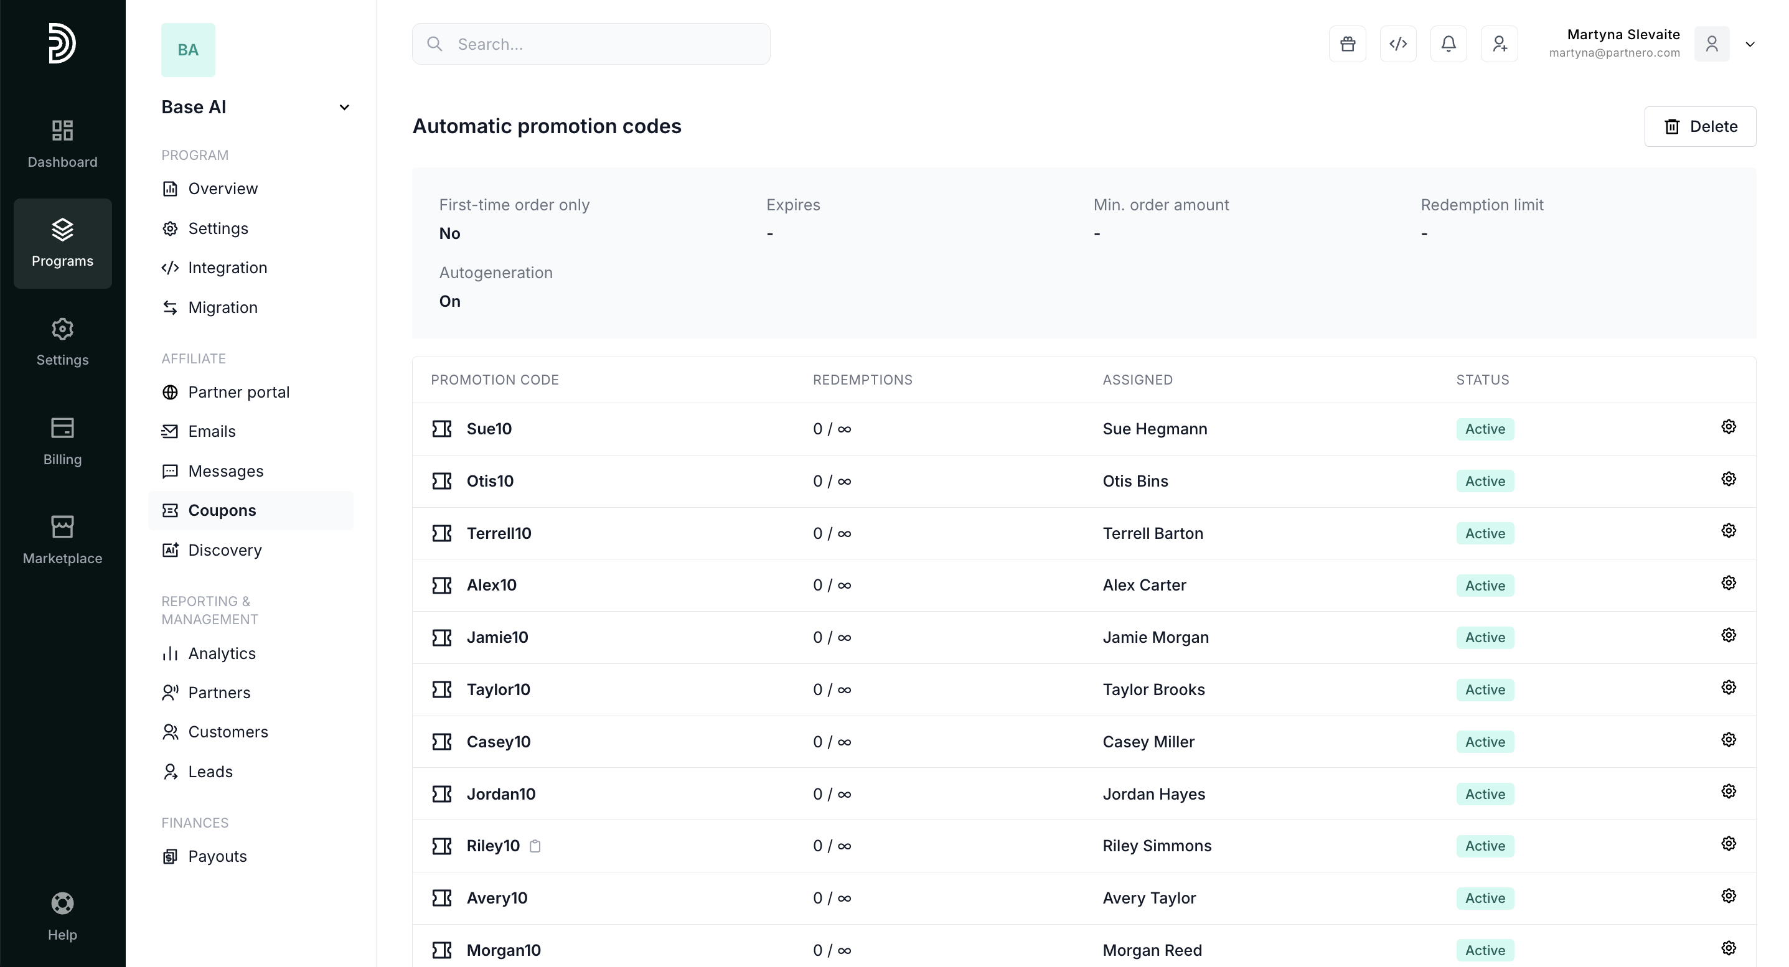
Task: Open the Martyna Slevaite profile avatar
Action: tap(1711, 44)
